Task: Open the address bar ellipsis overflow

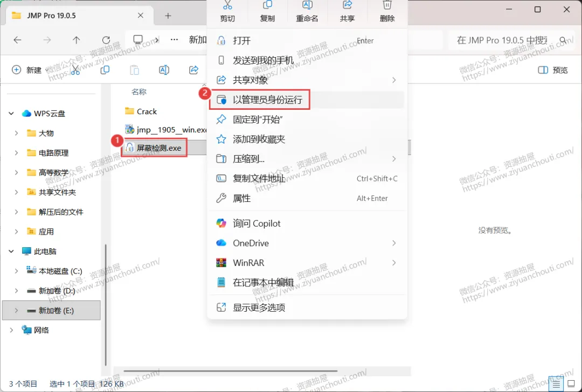Action: 174,39
